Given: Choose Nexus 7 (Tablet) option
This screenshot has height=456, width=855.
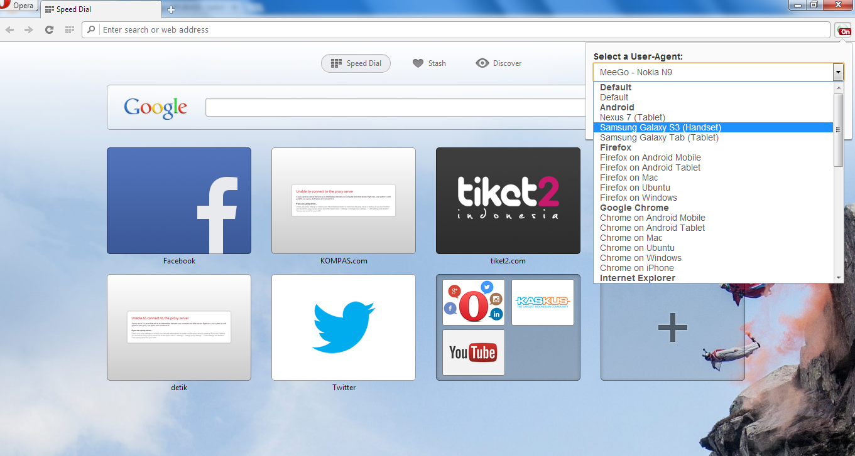Looking at the screenshot, I should pos(713,117).
